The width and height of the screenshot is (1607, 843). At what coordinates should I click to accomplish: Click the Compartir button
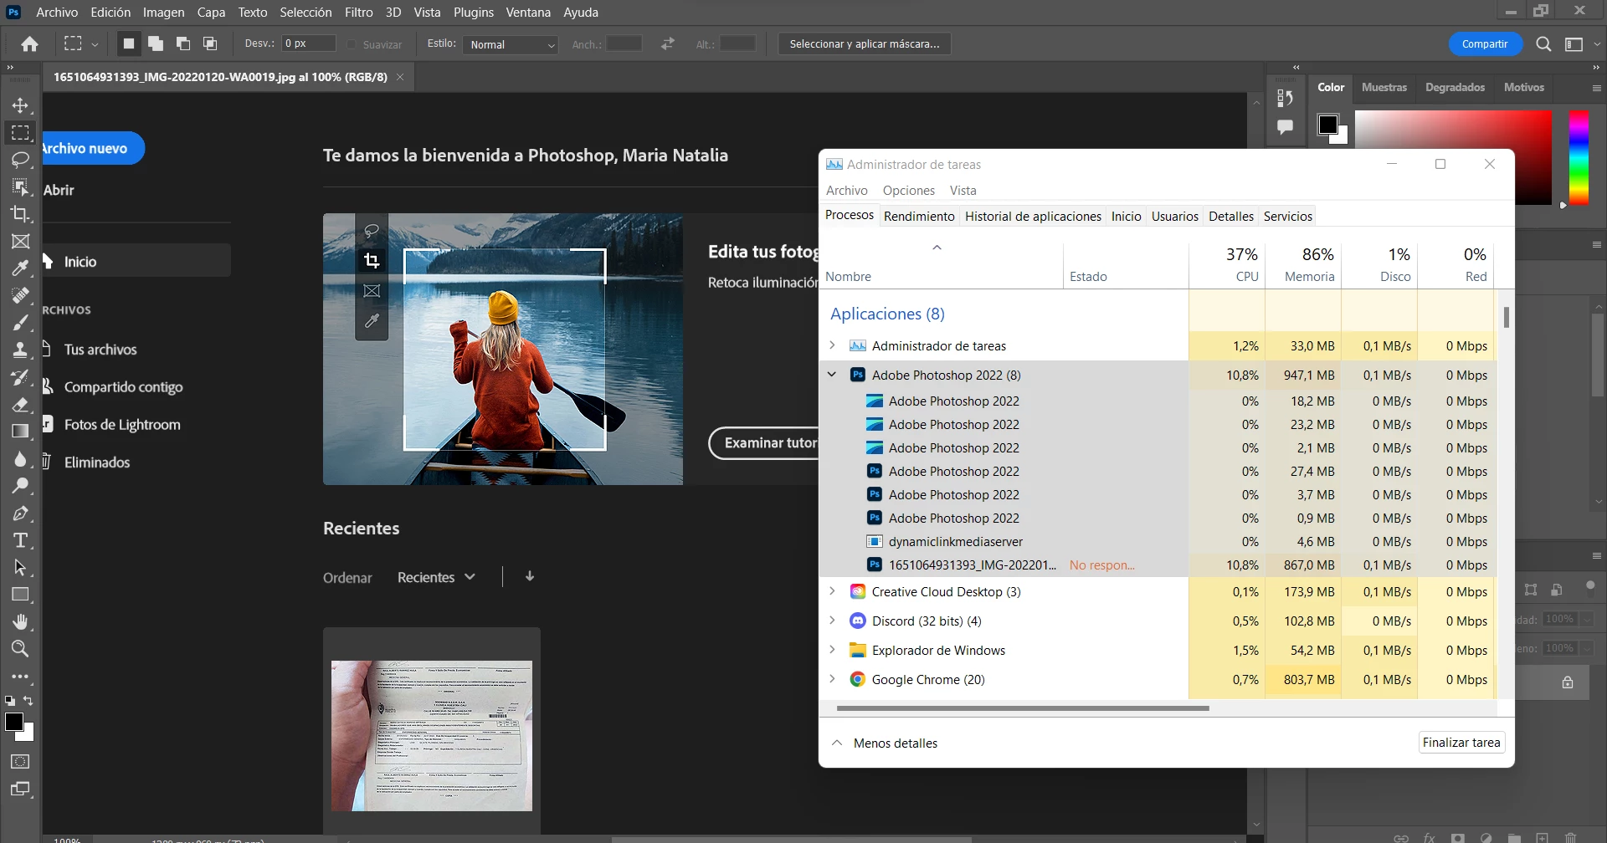coord(1484,44)
